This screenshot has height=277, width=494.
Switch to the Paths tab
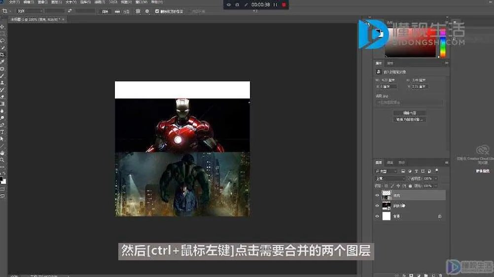(x=401, y=163)
